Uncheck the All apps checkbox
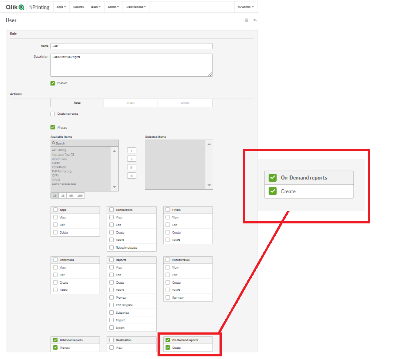This screenshot has width=397, height=359. 53,127
